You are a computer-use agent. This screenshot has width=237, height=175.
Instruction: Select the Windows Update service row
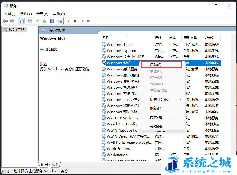pyautogui.click(x=161, y=50)
